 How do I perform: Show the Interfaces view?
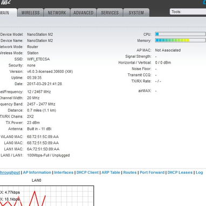coord(64,173)
